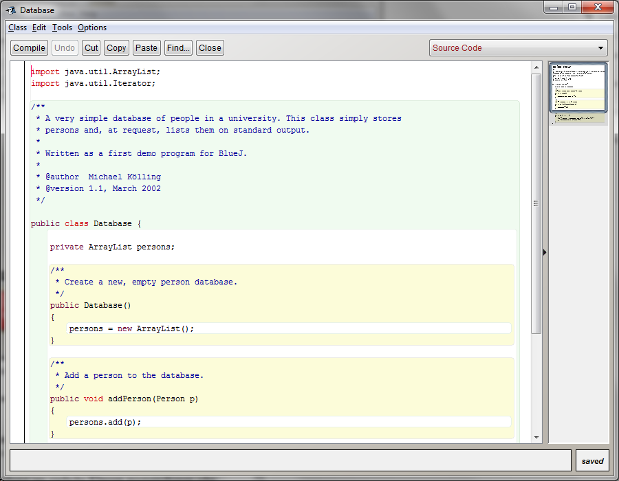The width and height of the screenshot is (619, 481).
Task: Click the scroll up arrow of the editor
Action: point(536,67)
